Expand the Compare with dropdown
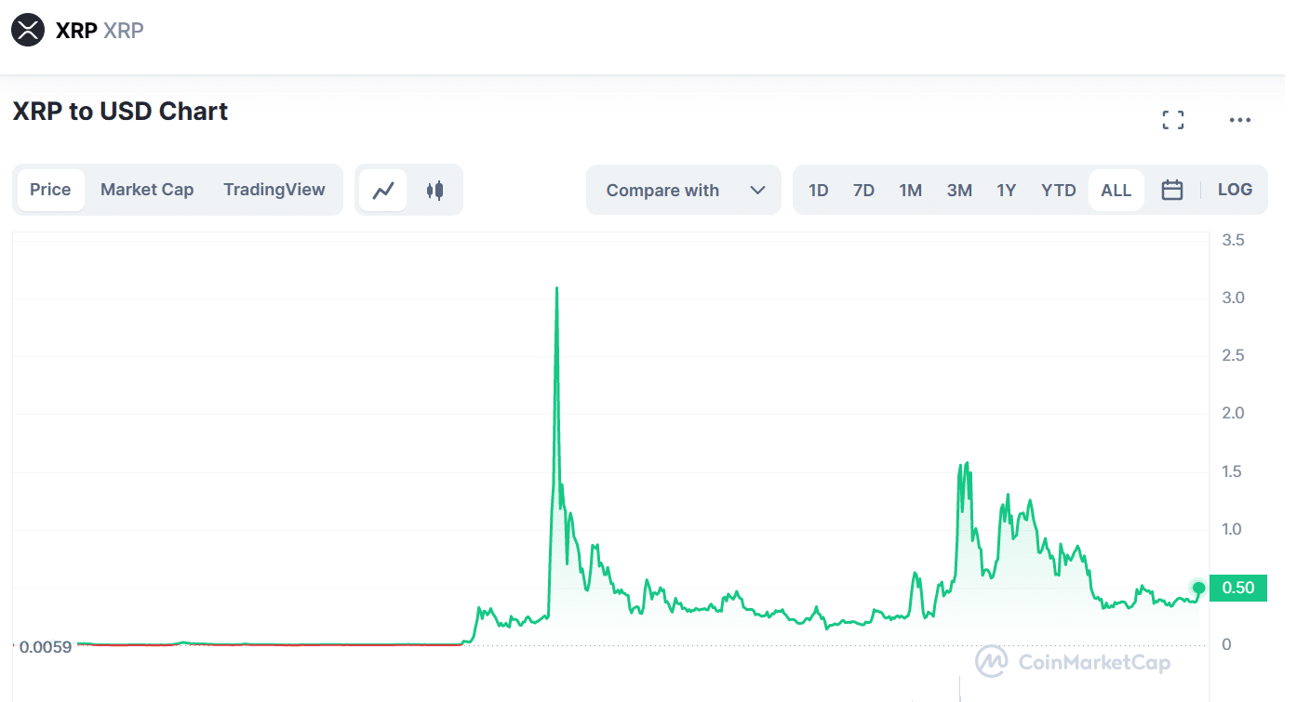 (684, 190)
